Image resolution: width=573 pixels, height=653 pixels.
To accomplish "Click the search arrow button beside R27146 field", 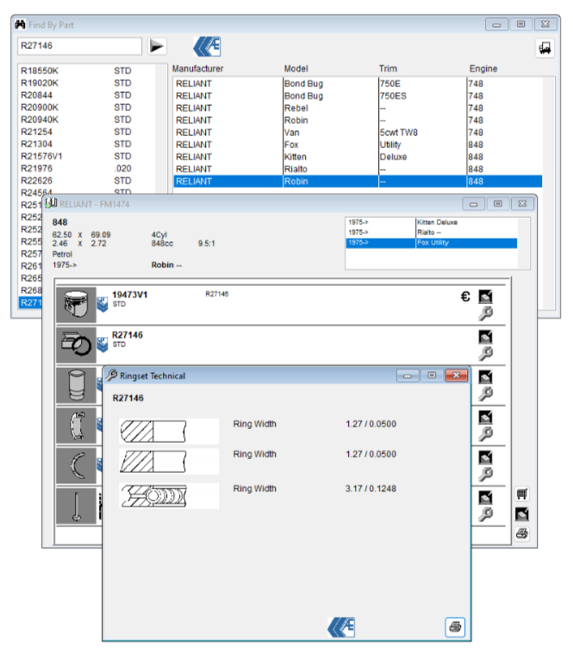I will click(x=157, y=47).
